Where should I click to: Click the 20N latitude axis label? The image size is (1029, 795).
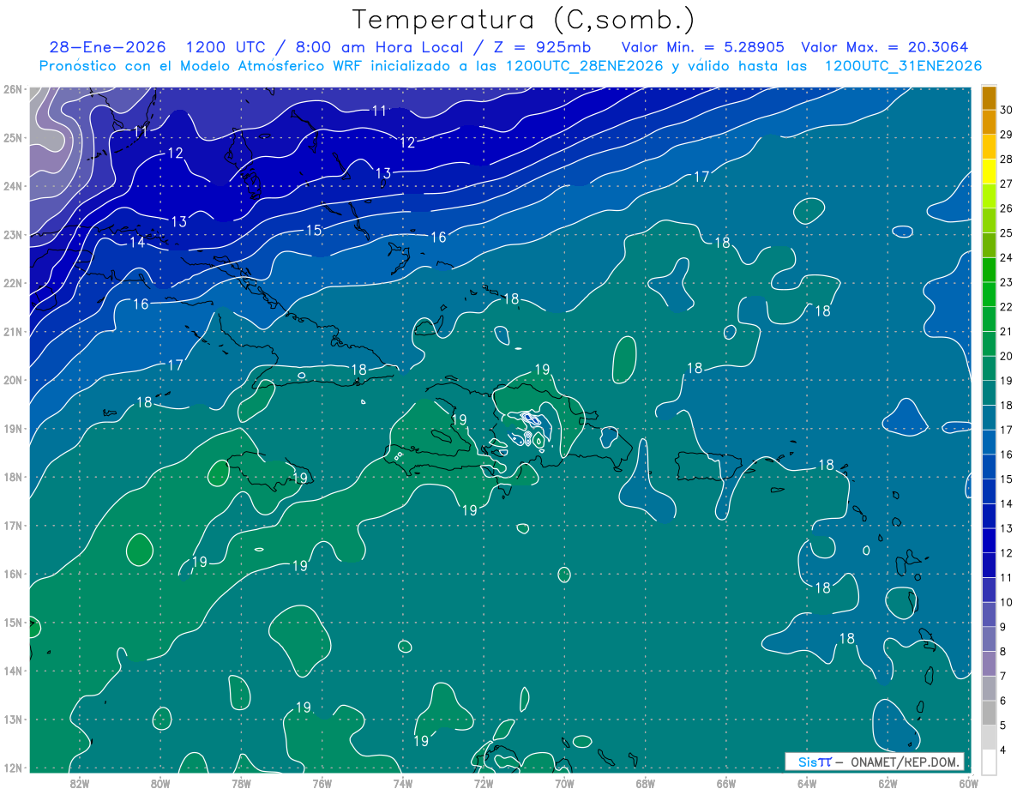[12, 379]
